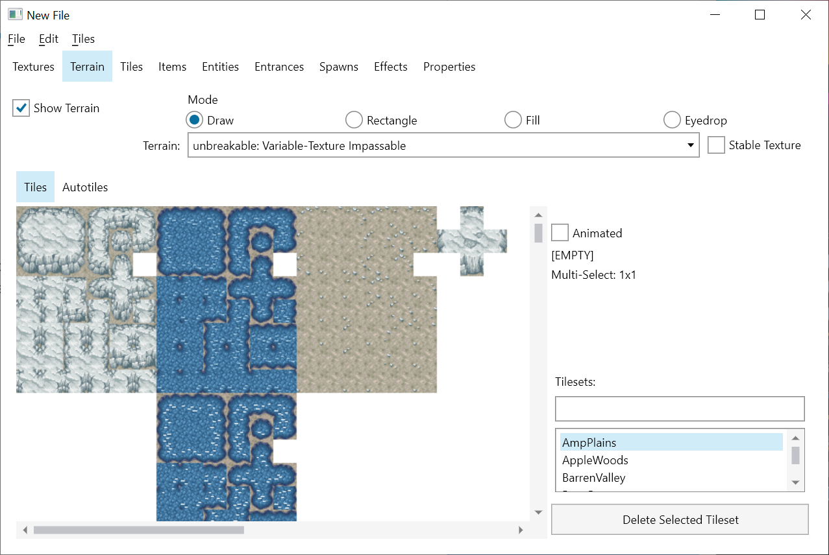Image resolution: width=829 pixels, height=555 pixels.
Task: Select AppleWoods in the tileset list
Action: pos(671,460)
